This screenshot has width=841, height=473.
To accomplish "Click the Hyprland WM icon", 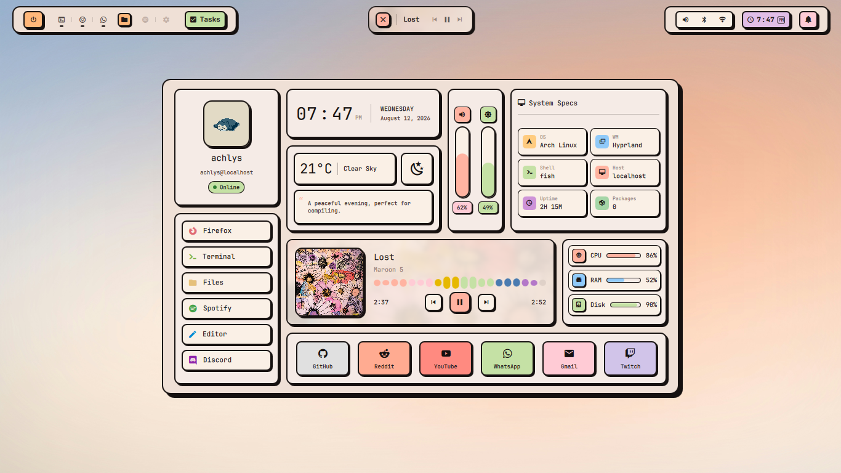I will click(x=602, y=142).
